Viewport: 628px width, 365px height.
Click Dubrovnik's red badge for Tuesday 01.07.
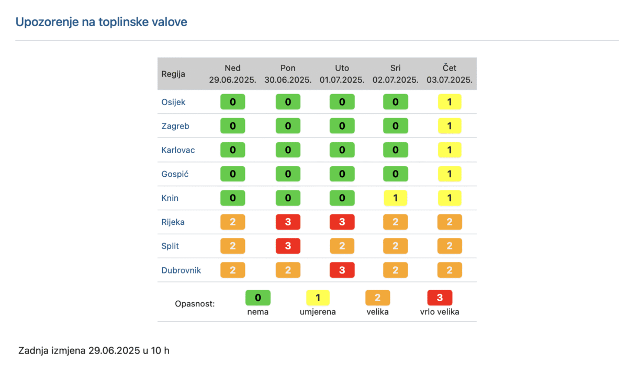[x=342, y=270]
